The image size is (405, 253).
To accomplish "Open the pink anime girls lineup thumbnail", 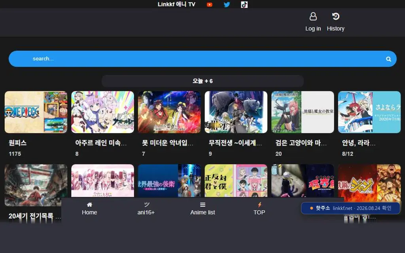I will tap(102, 181).
